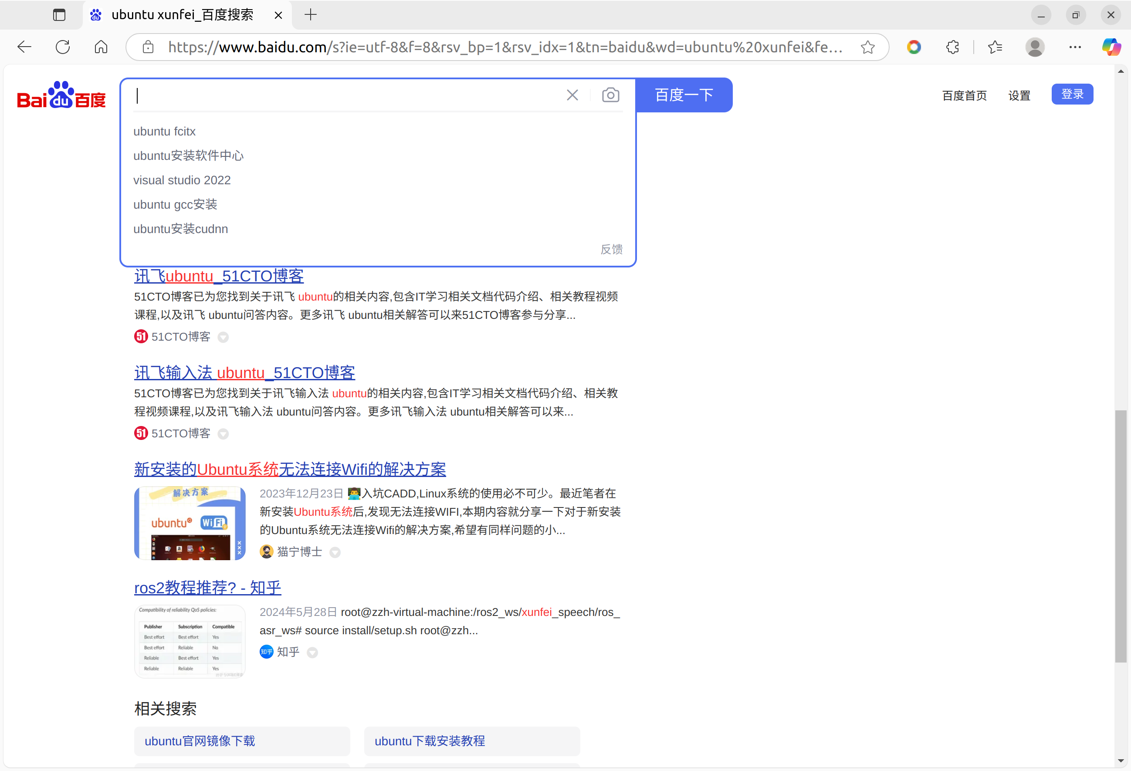Click ubuntu官网镜像下载 related search
This screenshot has width=1131, height=771.
pos(201,741)
